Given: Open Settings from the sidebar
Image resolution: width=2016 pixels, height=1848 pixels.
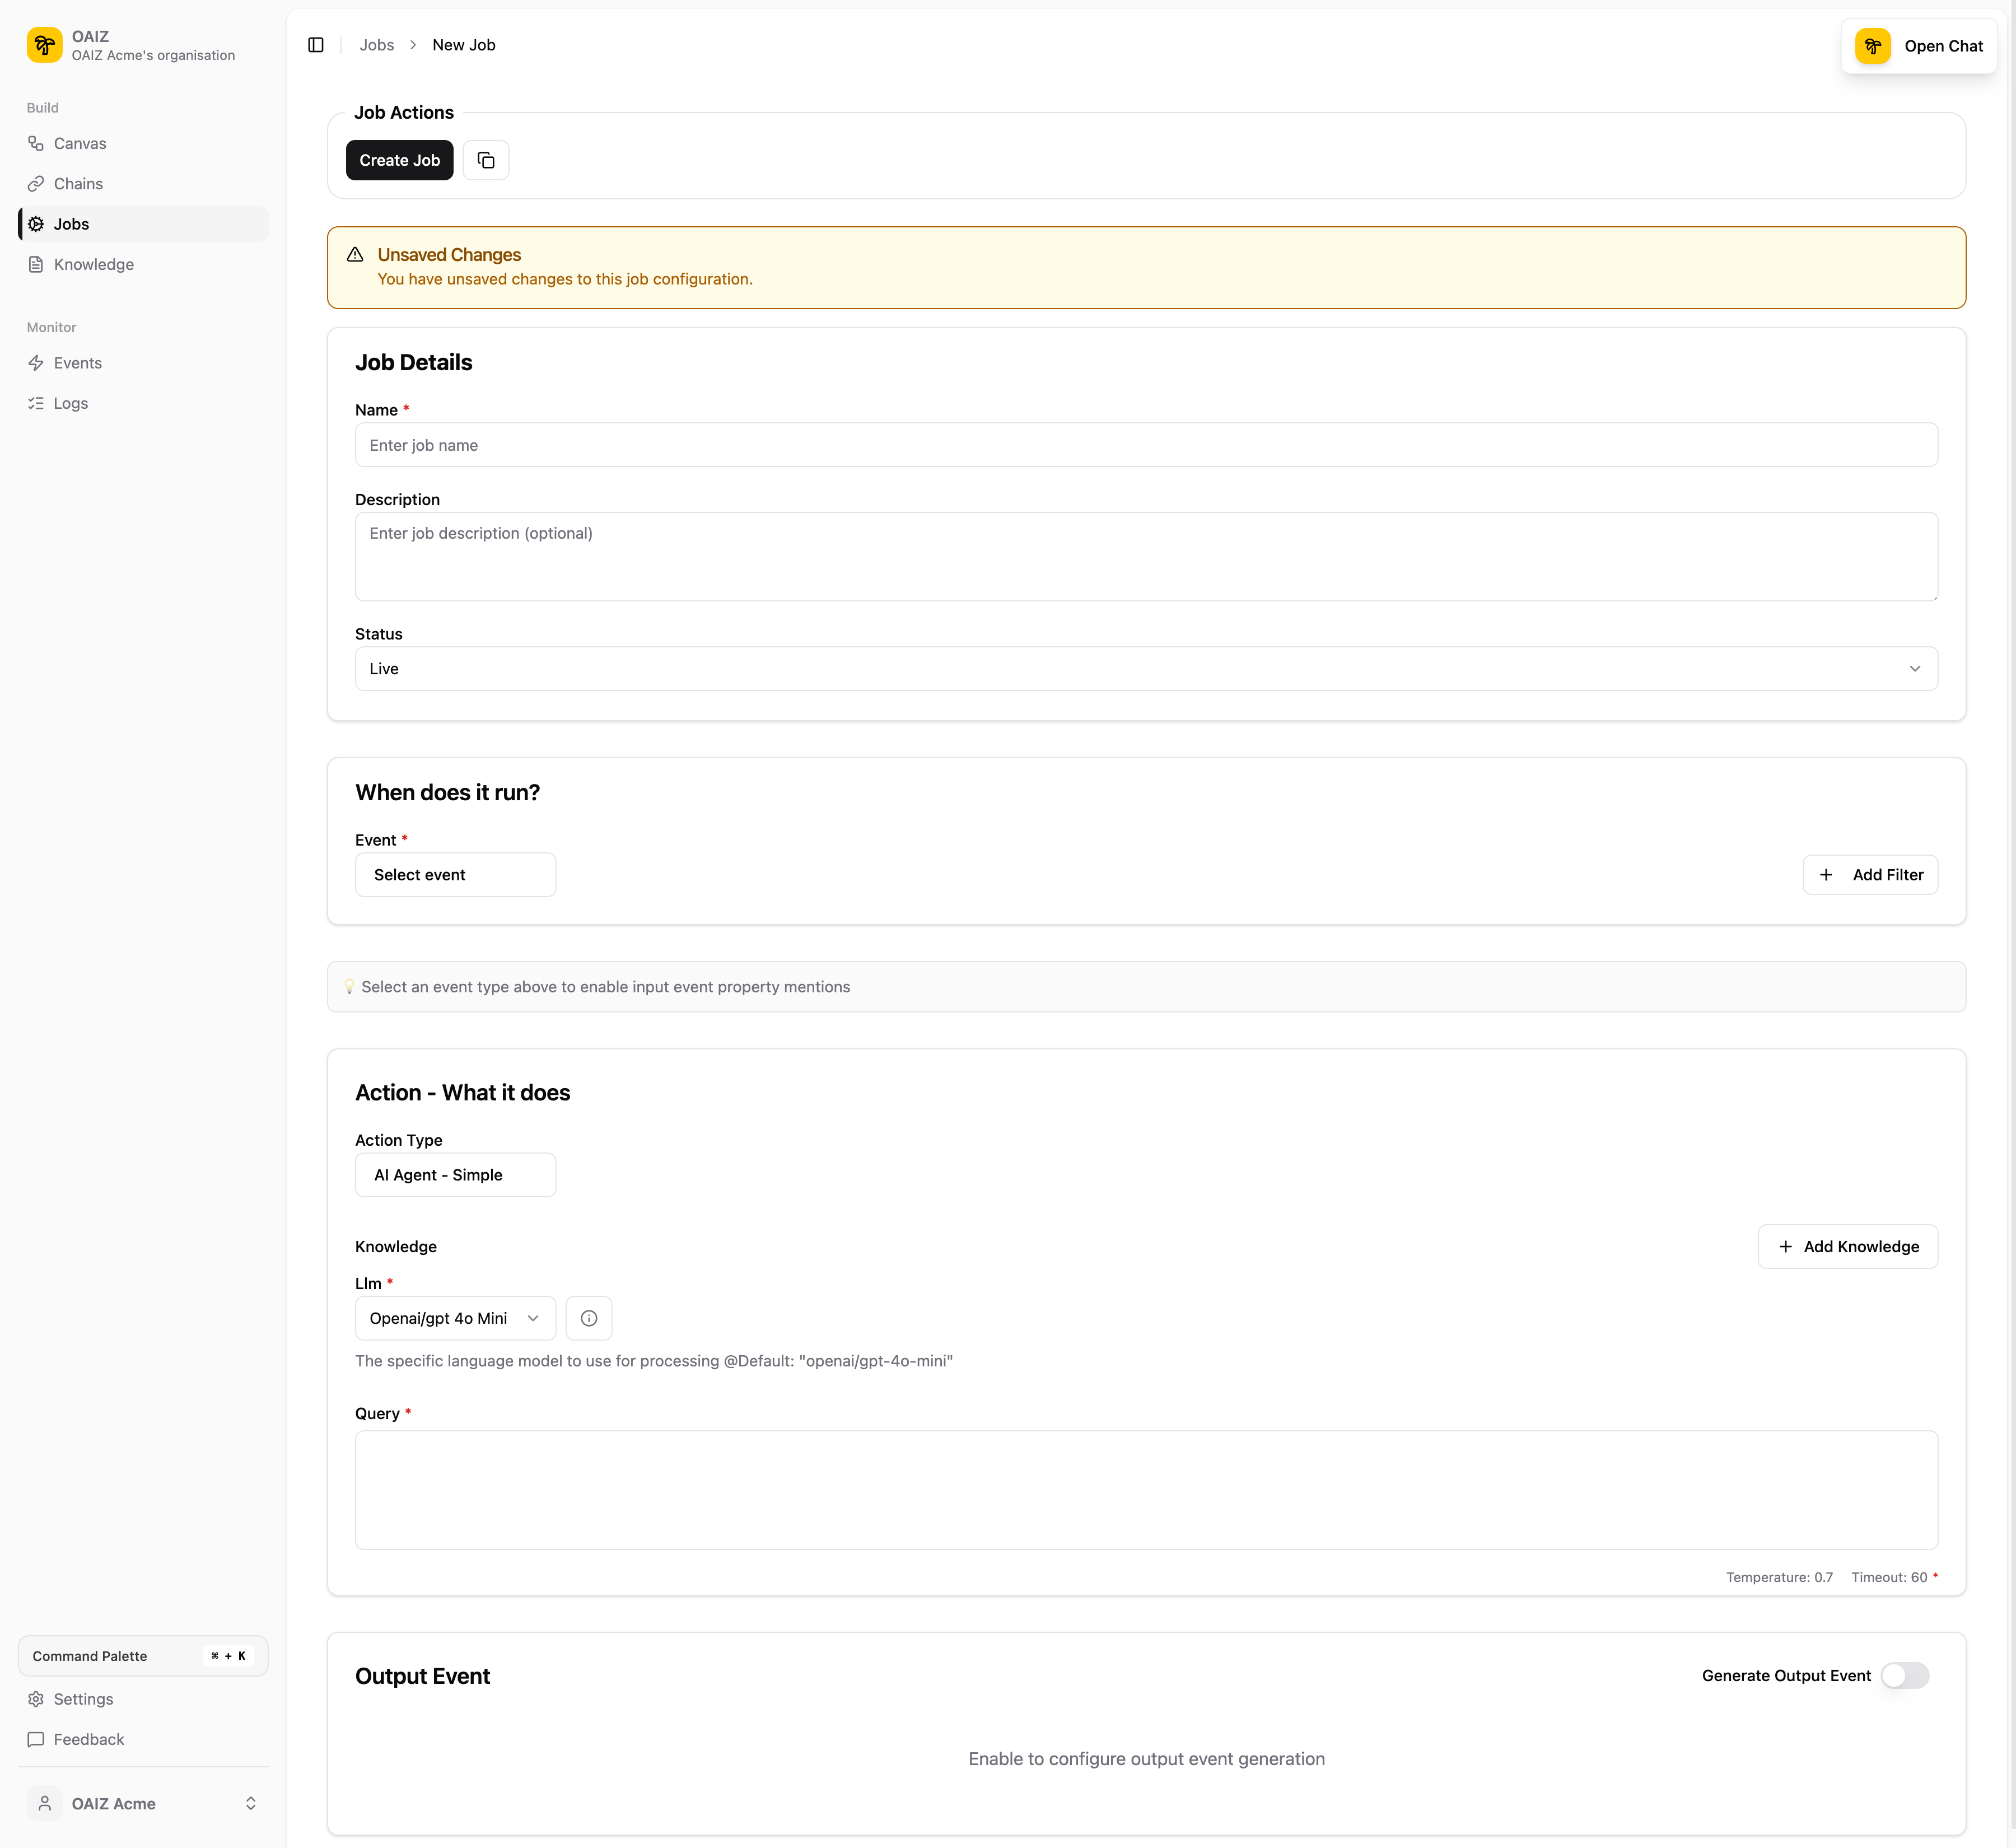Looking at the screenshot, I should tap(83, 1698).
